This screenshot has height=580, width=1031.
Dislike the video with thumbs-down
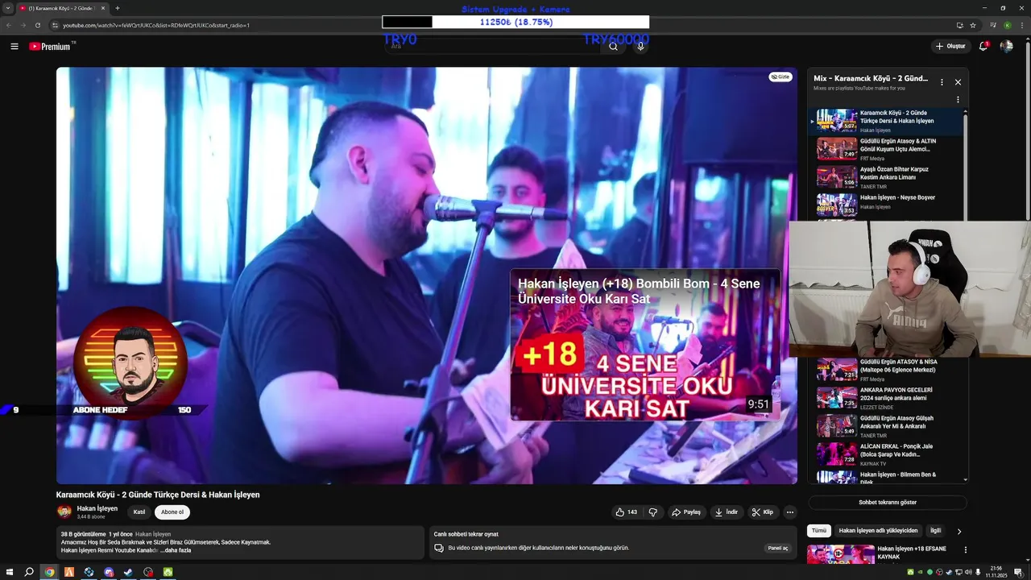653,512
